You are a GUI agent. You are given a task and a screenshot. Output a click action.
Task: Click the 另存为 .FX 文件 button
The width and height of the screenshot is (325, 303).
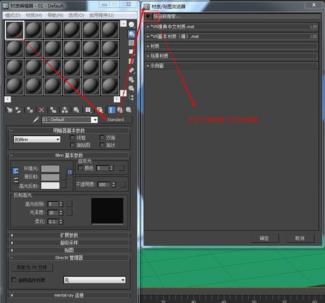(x=32, y=267)
